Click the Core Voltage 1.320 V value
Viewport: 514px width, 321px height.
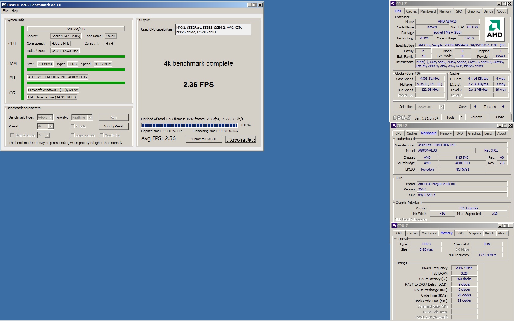[x=468, y=38]
